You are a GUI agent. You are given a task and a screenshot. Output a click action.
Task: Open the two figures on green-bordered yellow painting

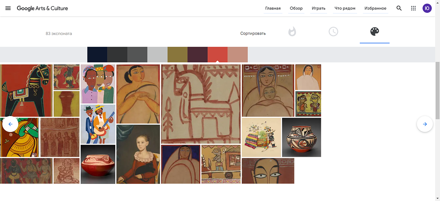[308, 104]
